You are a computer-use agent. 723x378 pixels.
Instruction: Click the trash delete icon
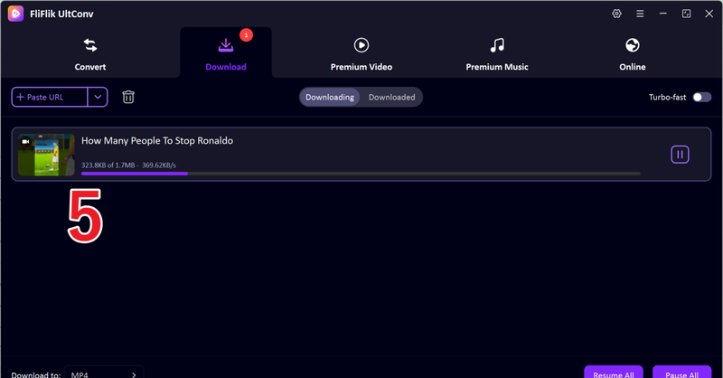[x=128, y=97]
